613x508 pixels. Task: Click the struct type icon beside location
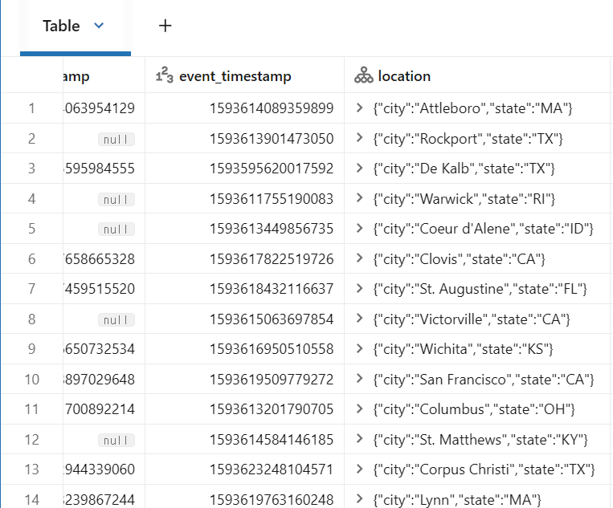[363, 76]
